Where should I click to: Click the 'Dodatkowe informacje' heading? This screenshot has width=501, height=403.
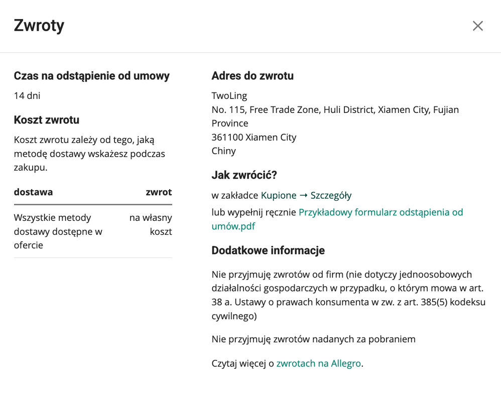click(x=268, y=250)
